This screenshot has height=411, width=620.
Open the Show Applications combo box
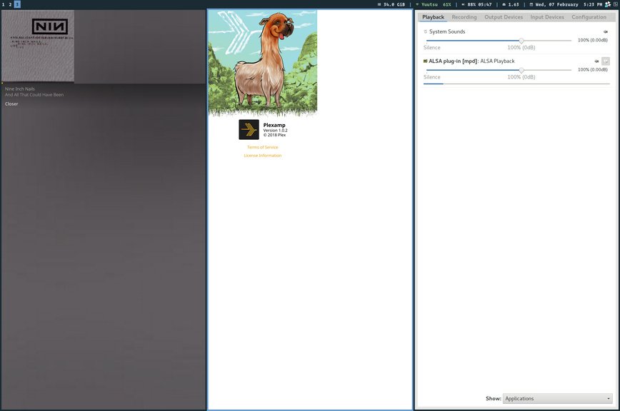(x=558, y=398)
